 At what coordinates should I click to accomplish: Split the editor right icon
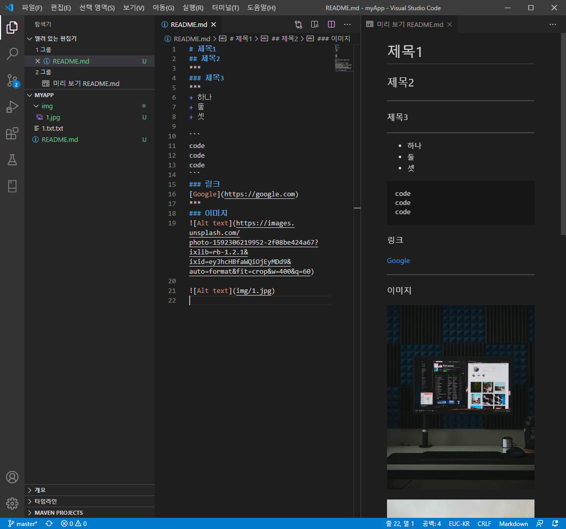coord(331,24)
